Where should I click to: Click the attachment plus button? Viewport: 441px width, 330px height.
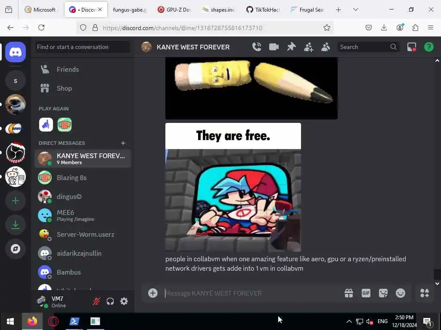click(153, 293)
